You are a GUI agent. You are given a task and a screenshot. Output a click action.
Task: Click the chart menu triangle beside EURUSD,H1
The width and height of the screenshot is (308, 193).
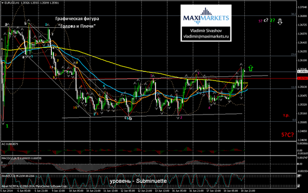[x=2, y=3]
